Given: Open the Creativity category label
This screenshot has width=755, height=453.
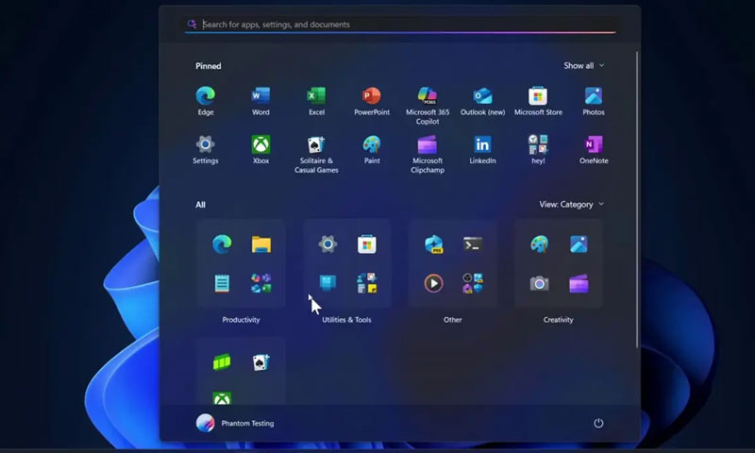Looking at the screenshot, I should (558, 320).
